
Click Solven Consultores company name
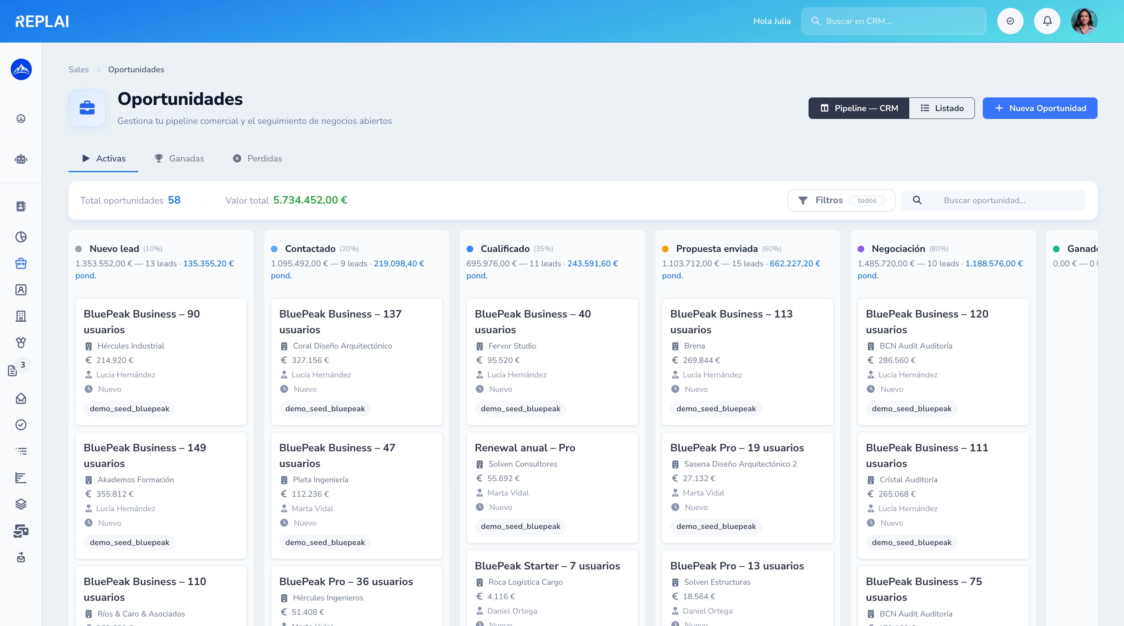523,464
